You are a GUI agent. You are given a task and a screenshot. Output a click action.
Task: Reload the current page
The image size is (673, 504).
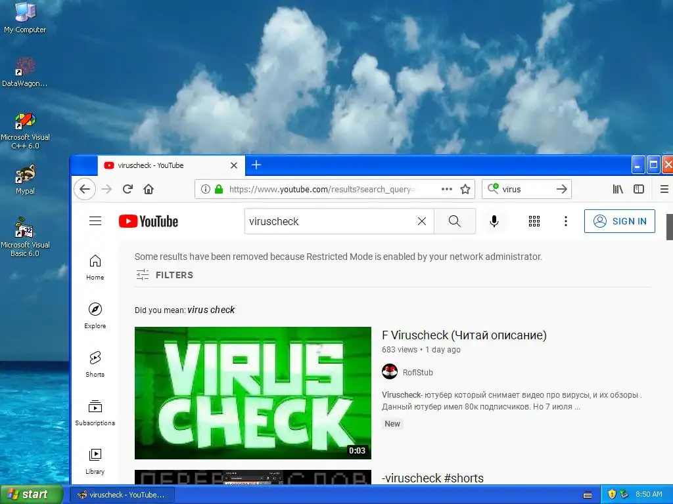[x=128, y=189]
